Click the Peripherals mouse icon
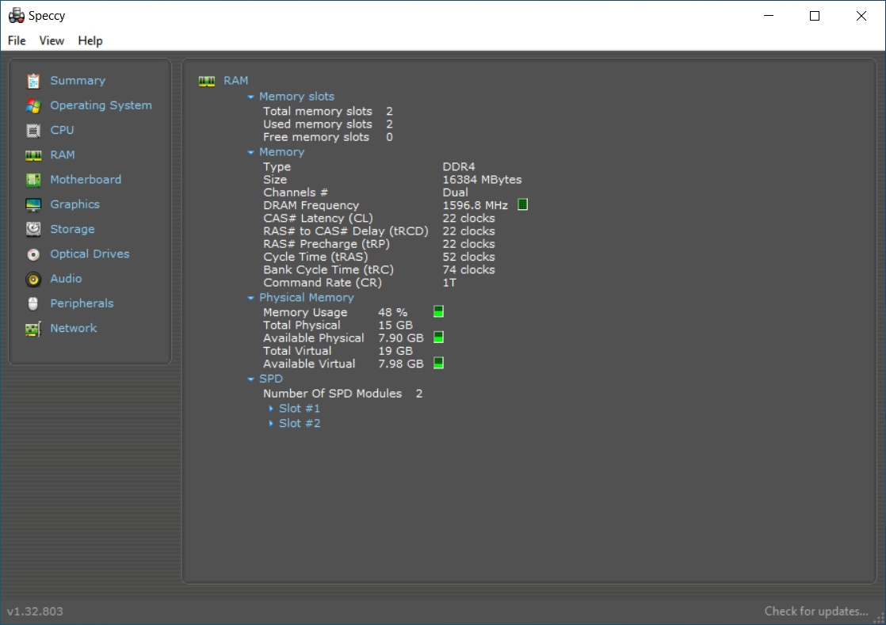Screen dimensions: 886x625 pyautogui.click(x=33, y=303)
